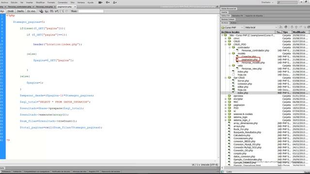Open the Ventana menu
The width and height of the screenshot is (310, 174).
pos(81,2)
